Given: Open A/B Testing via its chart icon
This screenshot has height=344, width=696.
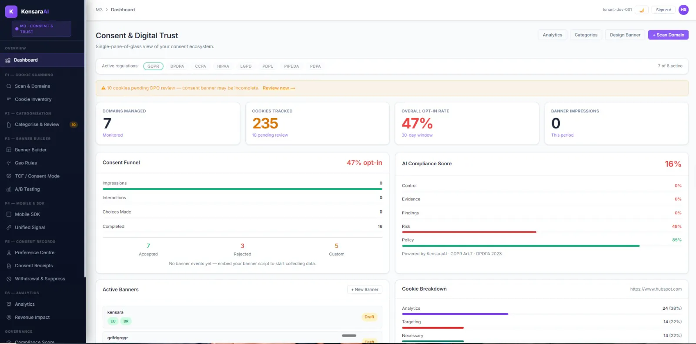Looking at the screenshot, I should (9, 189).
